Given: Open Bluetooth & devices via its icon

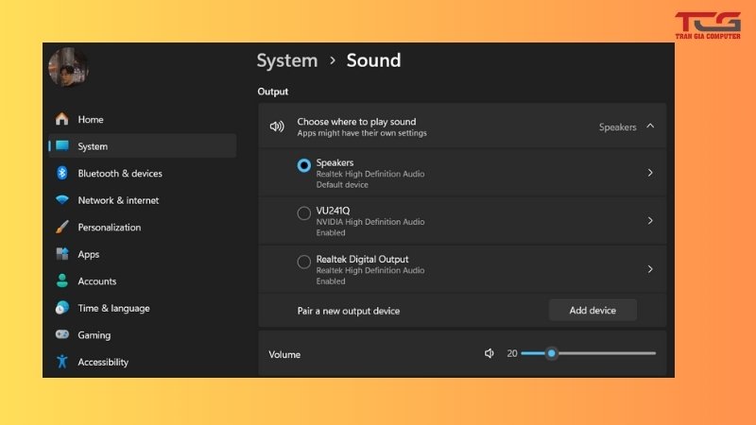Looking at the screenshot, I should [x=62, y=173].
